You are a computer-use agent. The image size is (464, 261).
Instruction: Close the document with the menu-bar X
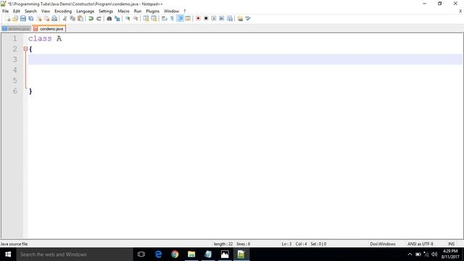460,12
